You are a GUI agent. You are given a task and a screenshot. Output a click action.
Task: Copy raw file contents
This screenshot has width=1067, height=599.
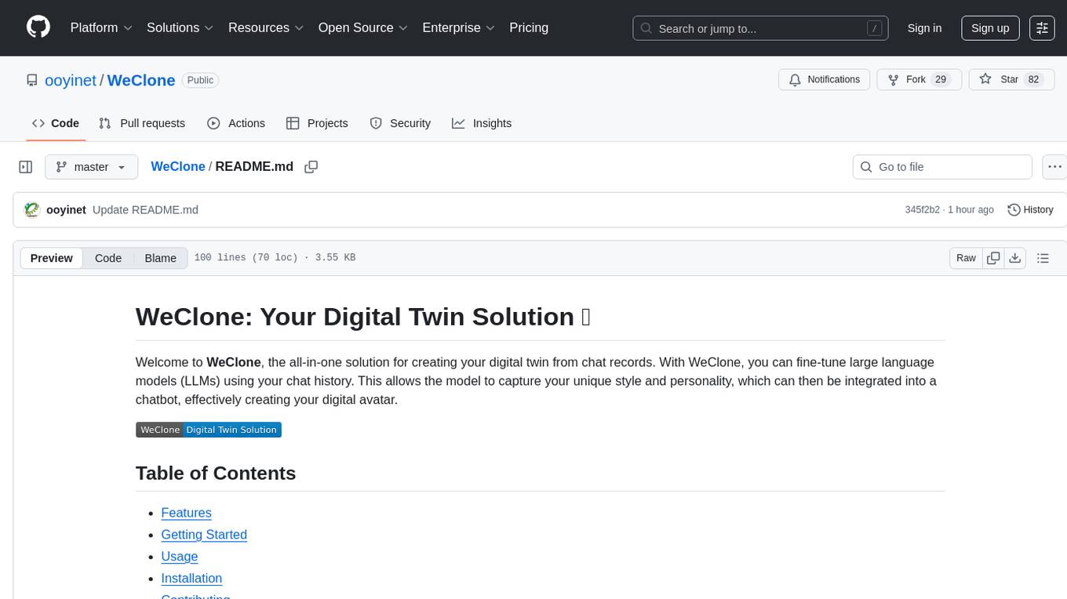click(993, 258)
